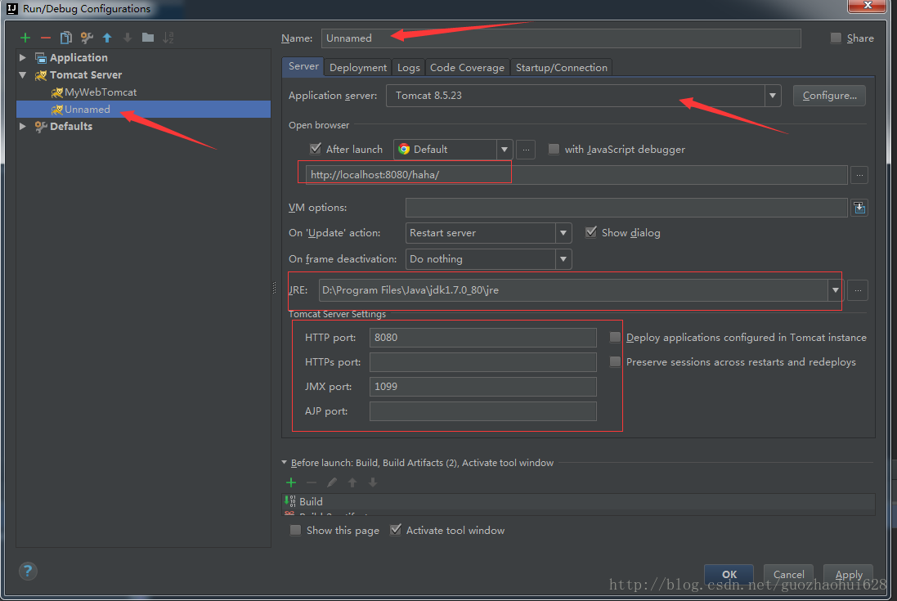Enable with JavaScript debugger checkbox
The height and width of the screenshot is (601, 897).
(554, 150)
